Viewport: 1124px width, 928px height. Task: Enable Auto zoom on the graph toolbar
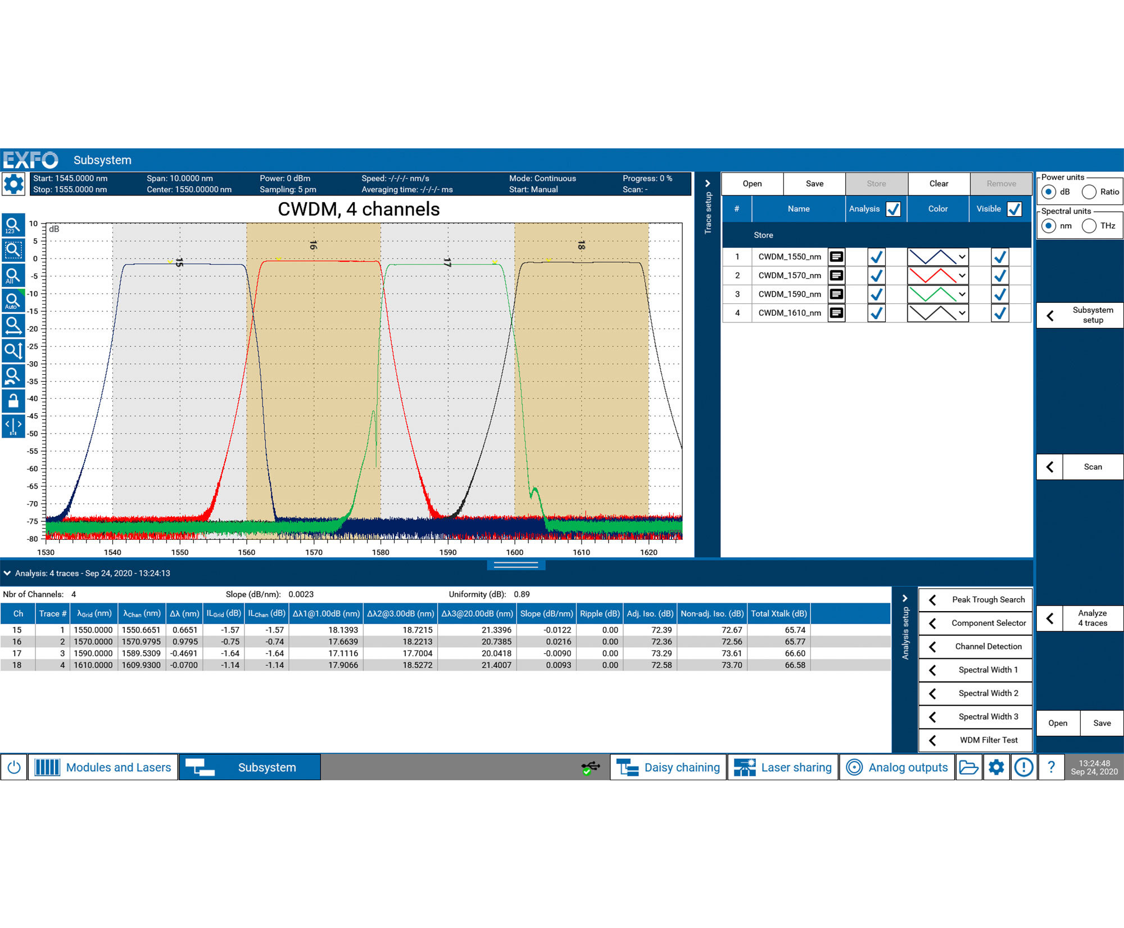point(13,301)
